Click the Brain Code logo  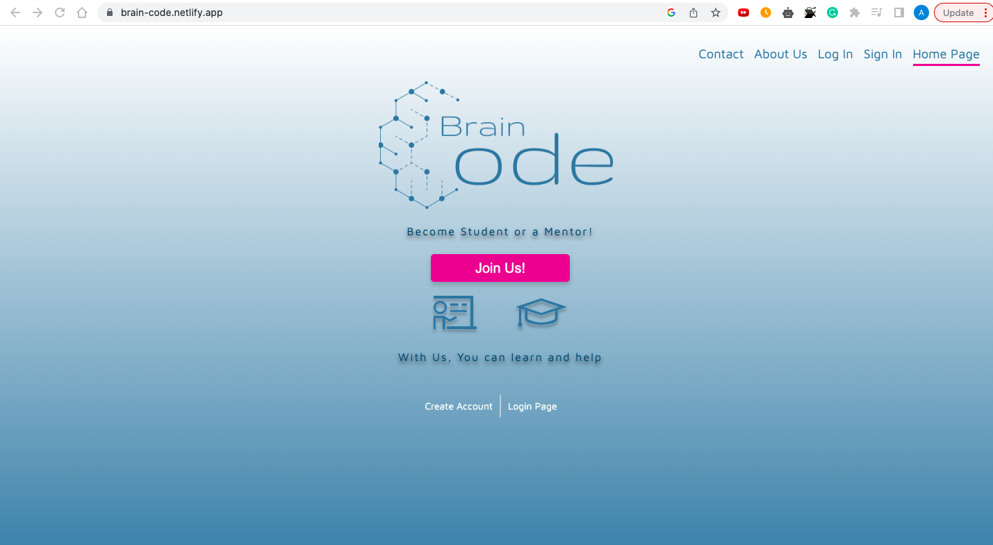496,144
